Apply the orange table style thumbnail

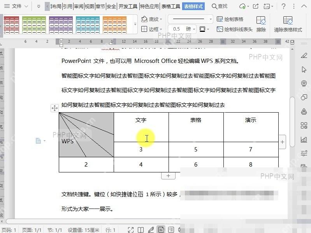[x=115, y=25]
